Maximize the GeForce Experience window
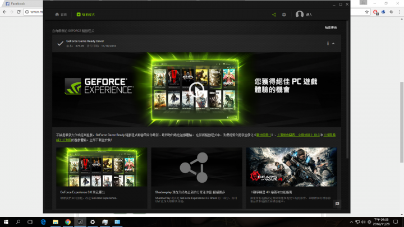The width and height of the screenshot is (404, 227). point(341,4)
